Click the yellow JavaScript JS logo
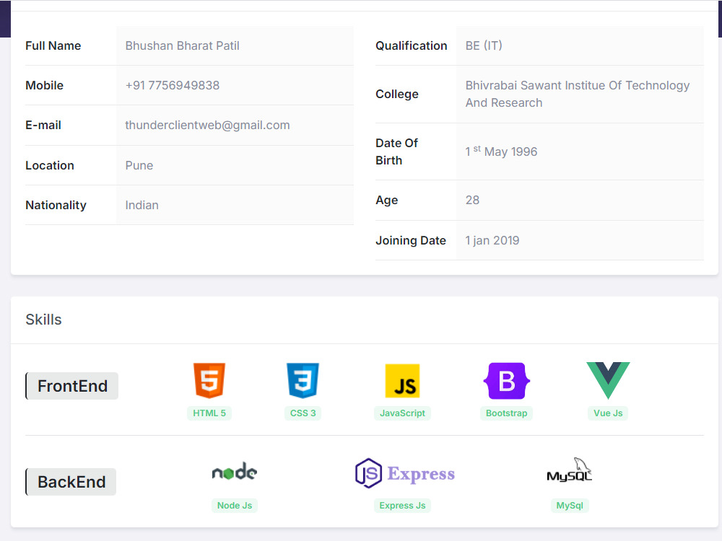Screen dimensions: 722x541 click(x=402, y=381)
